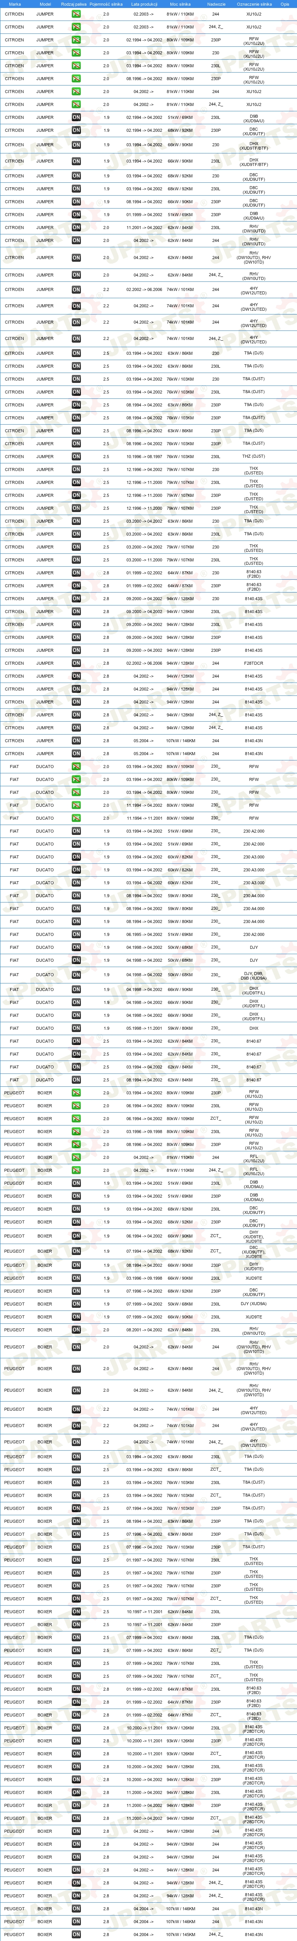Click the Rodzaj paliwa column header
The height and width of the screenshot is (1941, 297).
[x=74, y=4]
